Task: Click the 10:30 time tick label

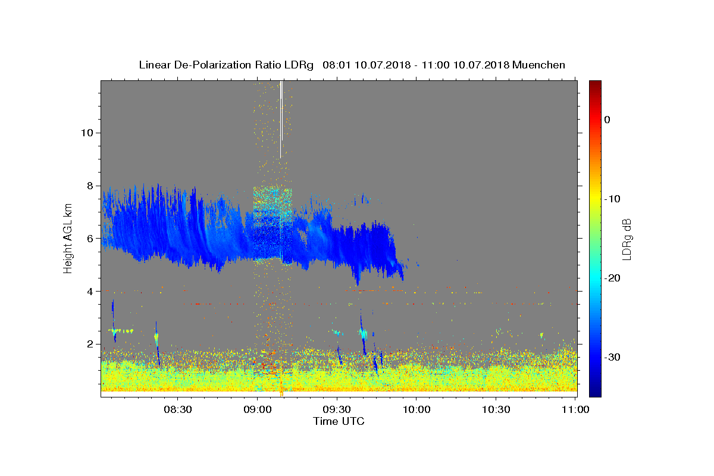Action: [496, 409]
